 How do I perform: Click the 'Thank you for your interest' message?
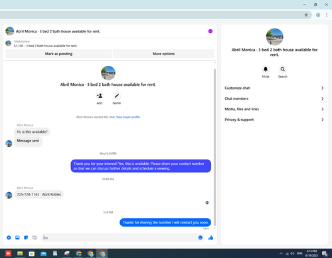pyautogui.click(x=141, y=166)
